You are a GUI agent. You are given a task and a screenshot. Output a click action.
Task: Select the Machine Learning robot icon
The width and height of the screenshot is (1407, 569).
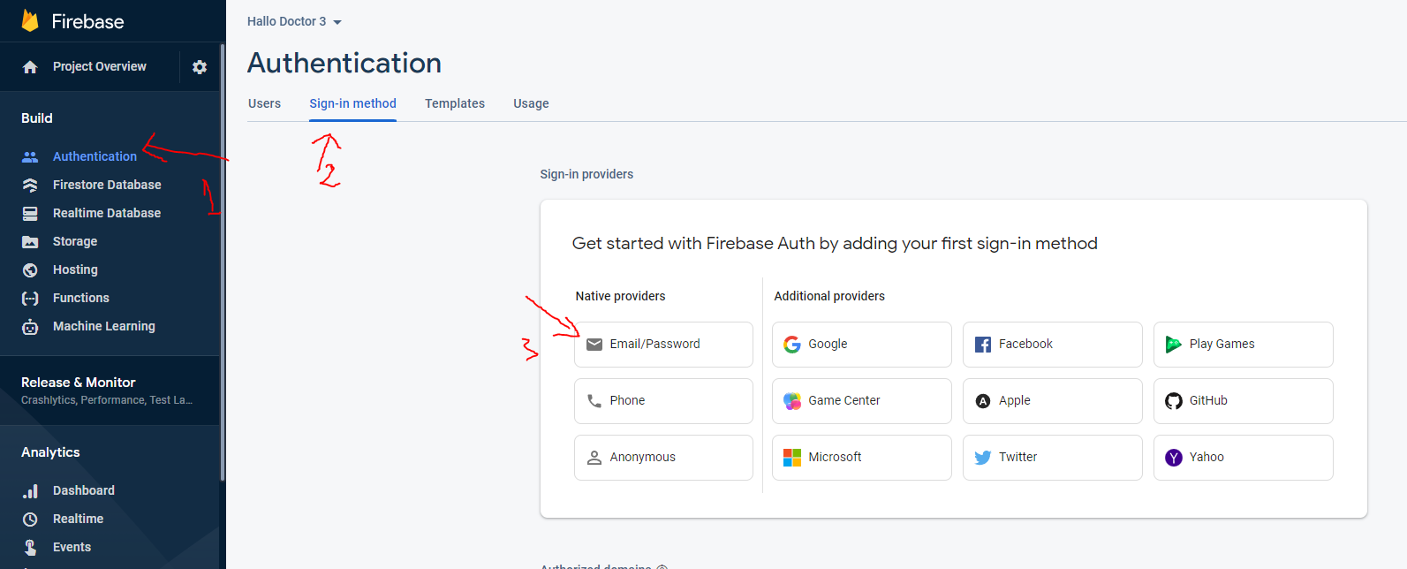[x=30, y=327]
